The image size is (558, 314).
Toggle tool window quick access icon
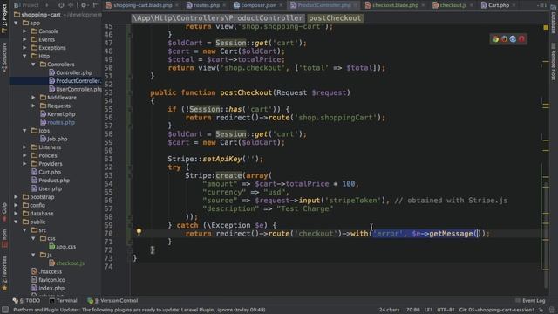click(x=5, y=310)
